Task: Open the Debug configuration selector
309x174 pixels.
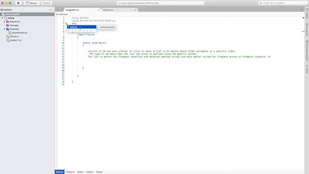Action: pyautogui.click(x=31, y=3)
